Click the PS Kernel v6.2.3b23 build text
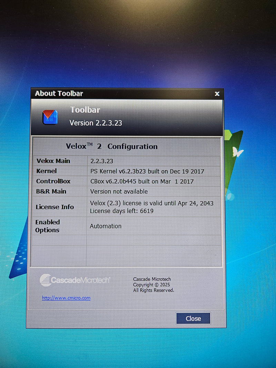 pos(147,171)
